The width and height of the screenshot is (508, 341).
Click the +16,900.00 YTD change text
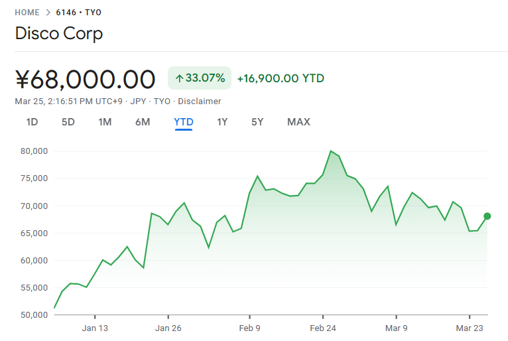point(281,78)
